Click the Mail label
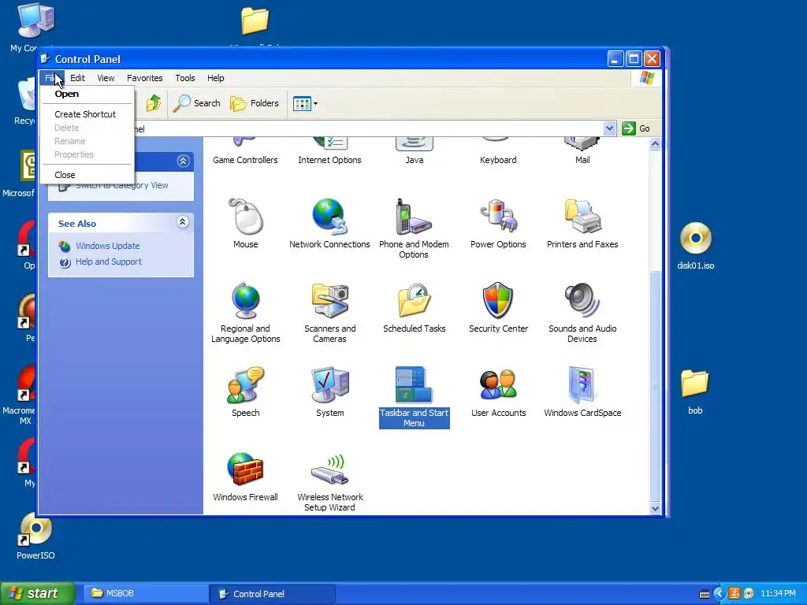The image size is (807, 605). tap(582, 160)
